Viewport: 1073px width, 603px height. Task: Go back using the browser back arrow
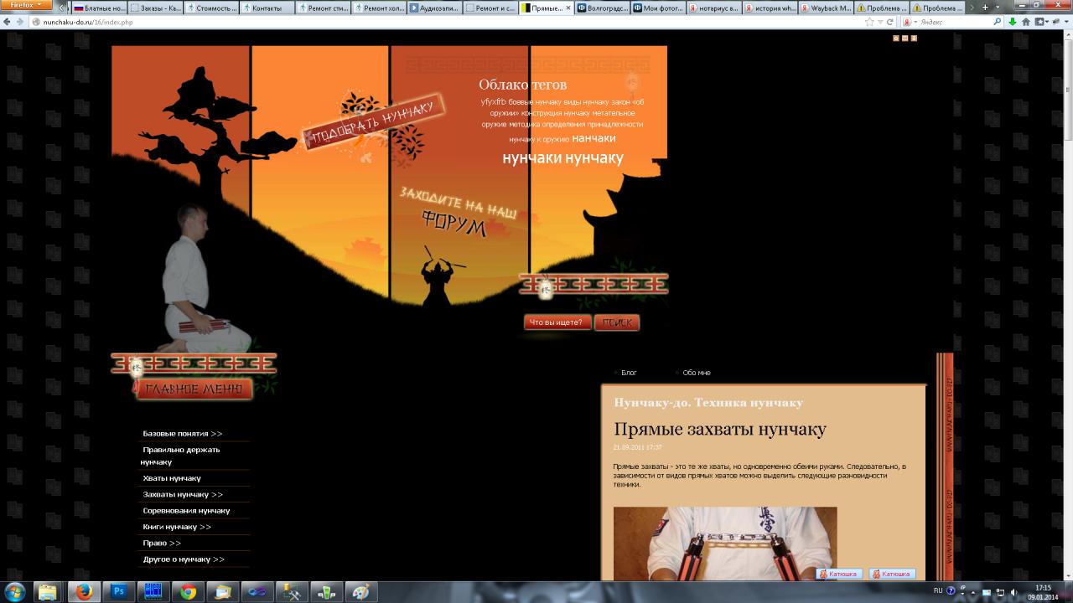click(8, 22)
